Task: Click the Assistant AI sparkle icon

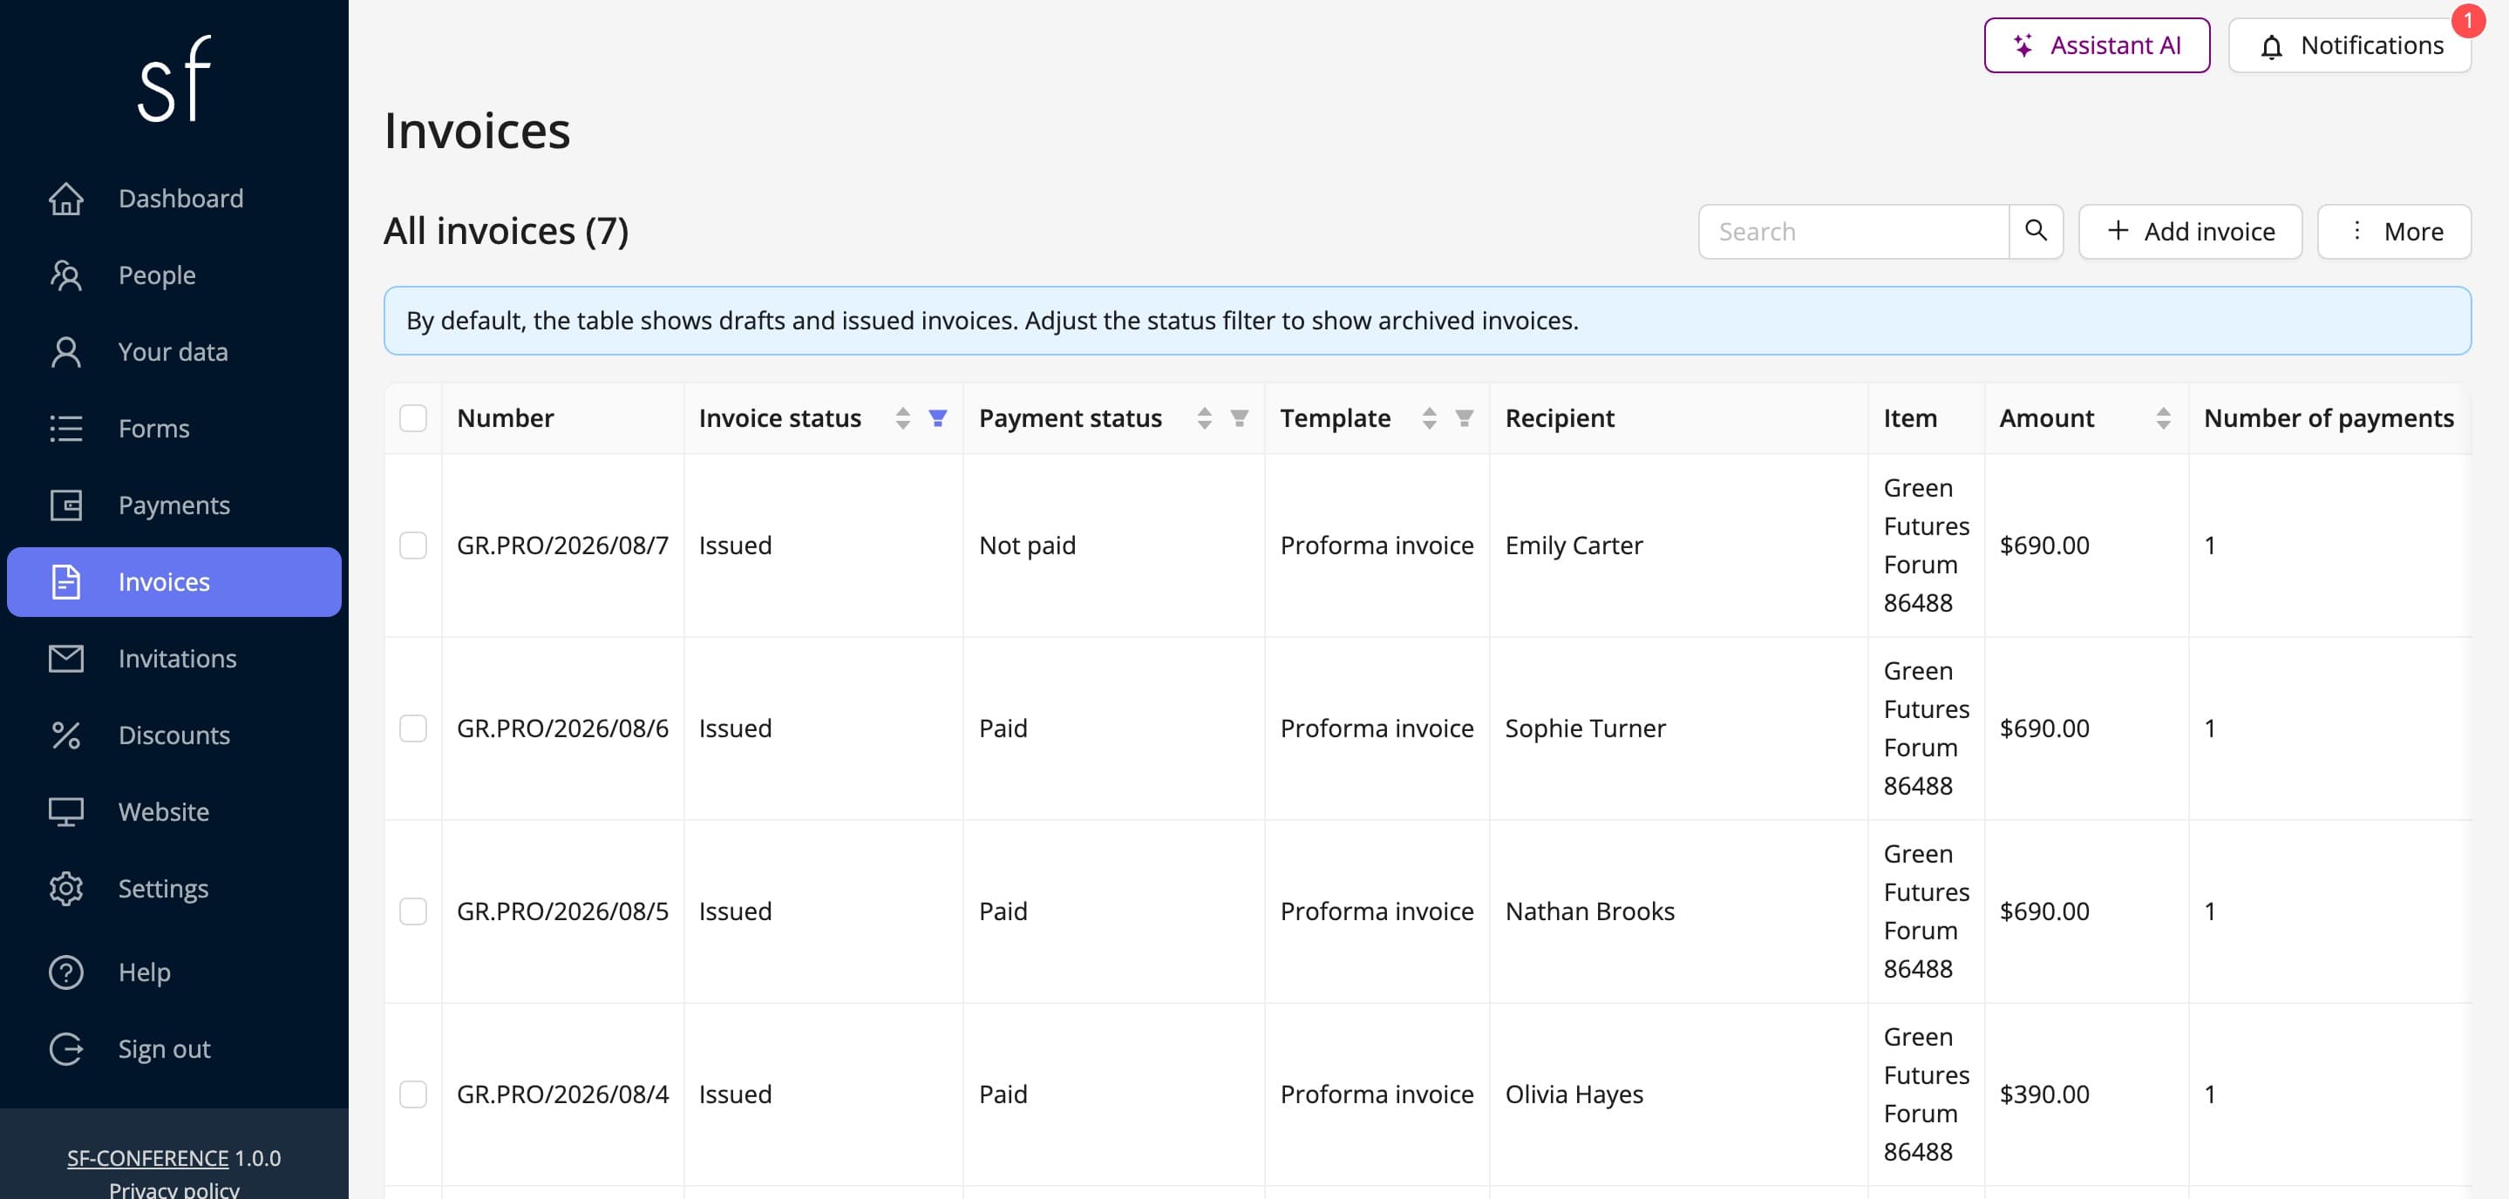Action: click(x=2023, y=44)
